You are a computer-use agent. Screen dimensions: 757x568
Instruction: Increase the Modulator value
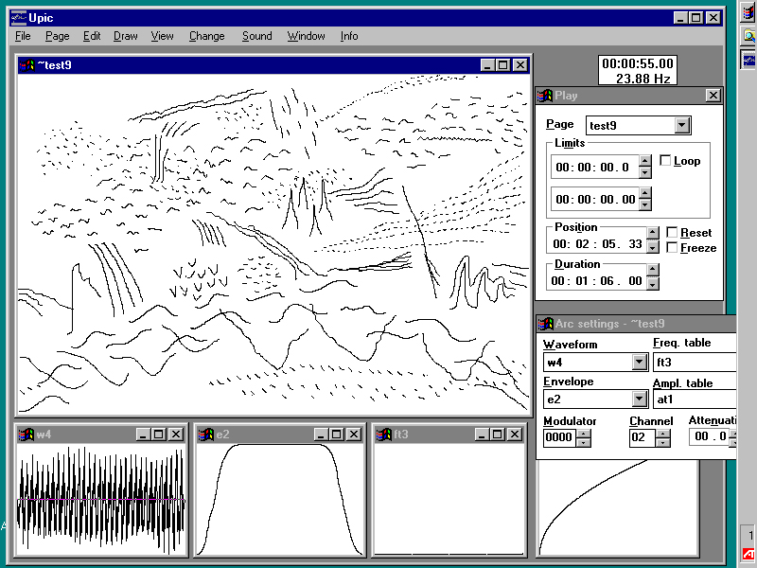[x=584, y=434]
